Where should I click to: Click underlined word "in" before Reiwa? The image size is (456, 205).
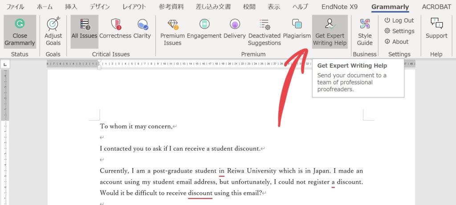222,171
